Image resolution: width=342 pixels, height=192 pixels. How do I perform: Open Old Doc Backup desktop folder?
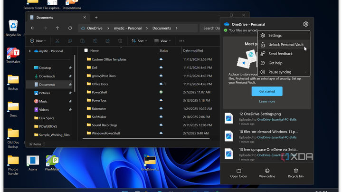point(13,138)
